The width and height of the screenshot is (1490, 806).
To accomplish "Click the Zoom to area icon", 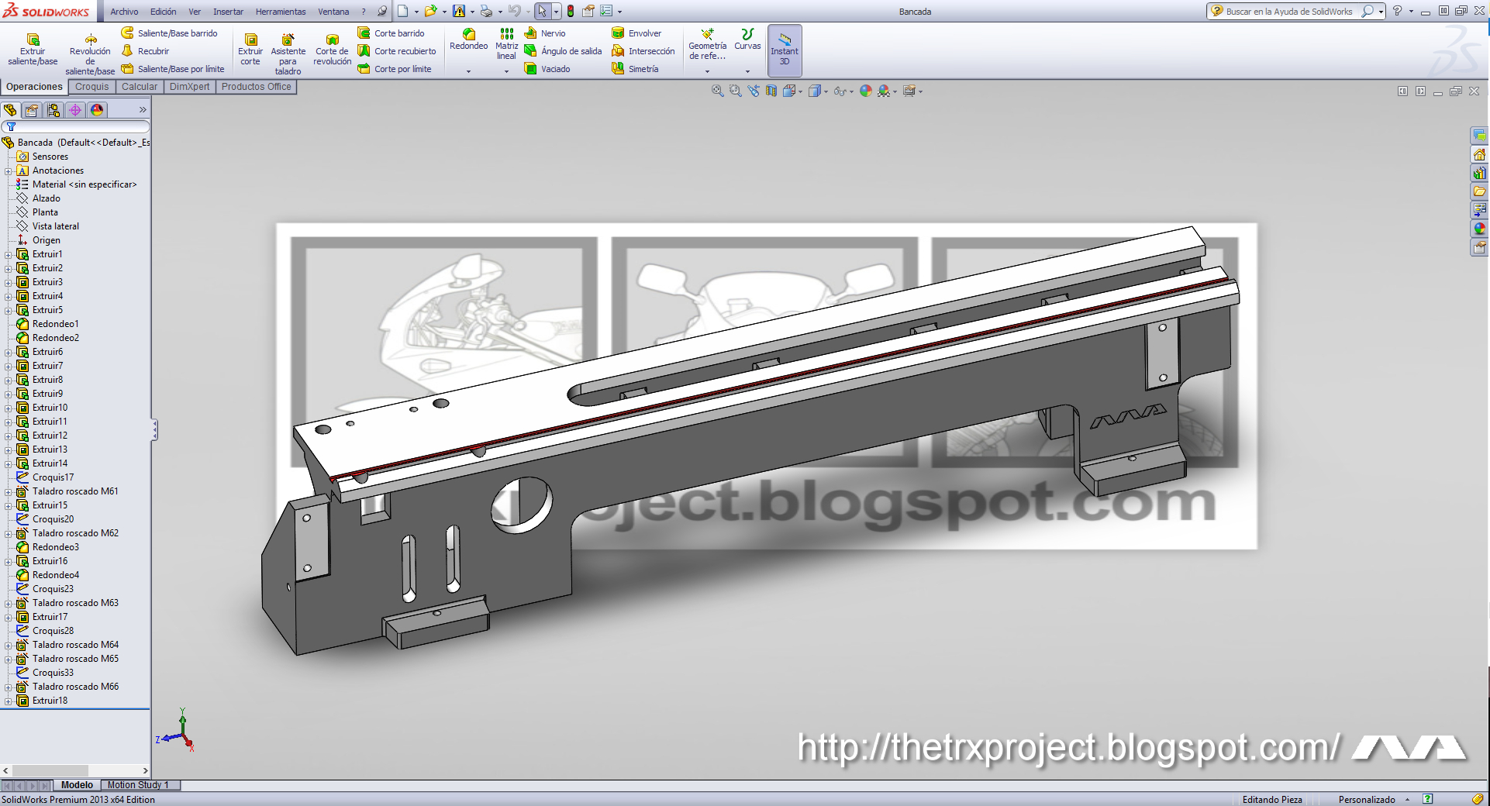I will 736,91.
